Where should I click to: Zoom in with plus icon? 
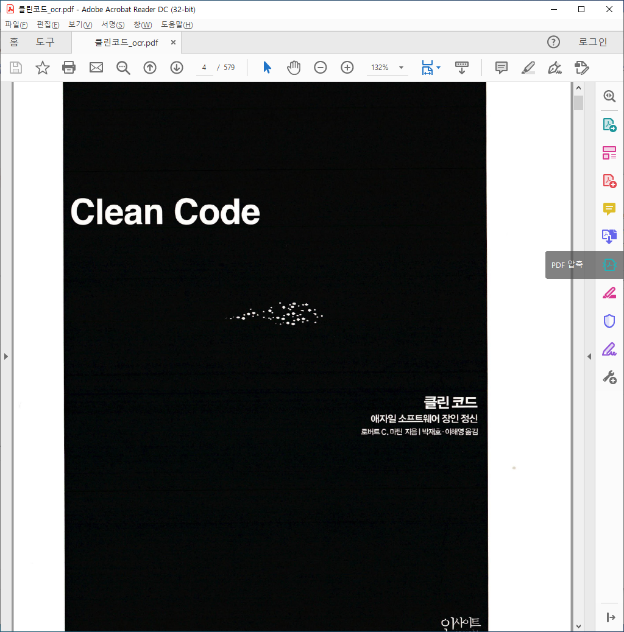pyautogui.click(x=347, y=68)
